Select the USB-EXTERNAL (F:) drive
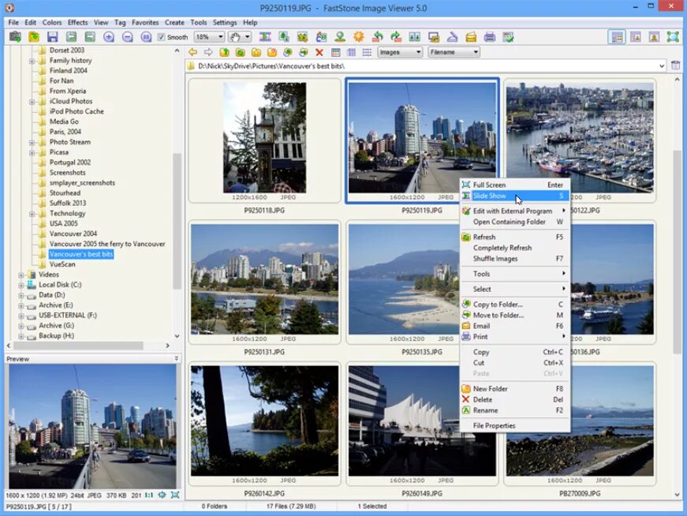 [68, 316]
